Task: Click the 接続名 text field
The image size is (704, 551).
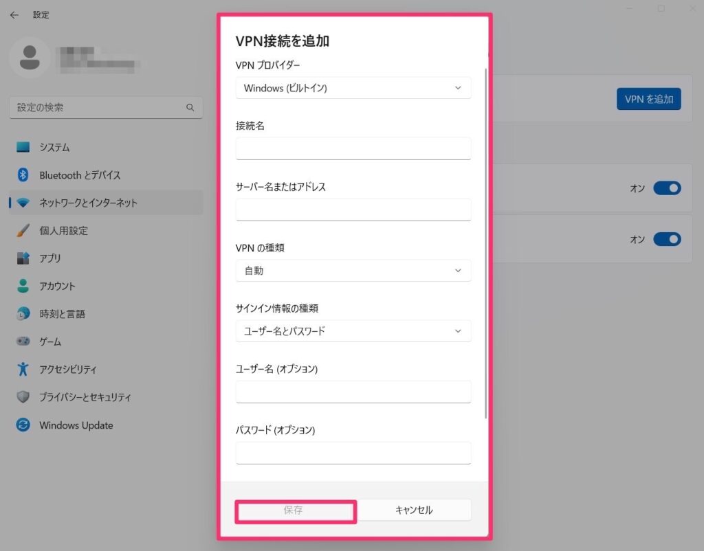Action: [353, 148]
